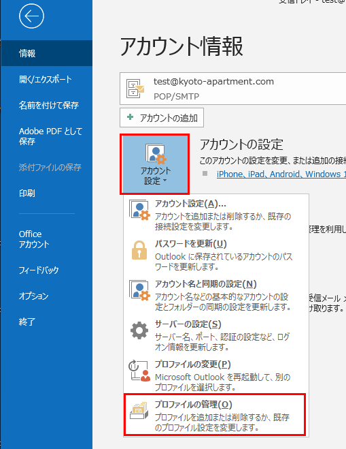Click the POP/SMTP account type text

coord(176,97)
